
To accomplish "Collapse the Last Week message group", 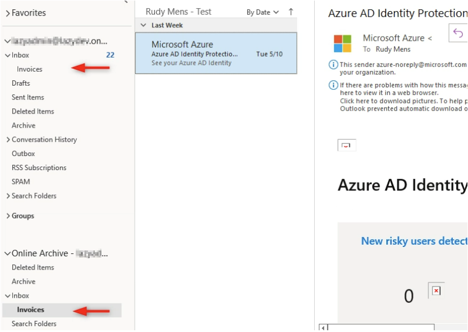I will (x=143, y=26).
